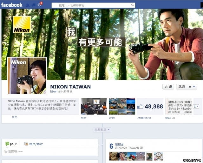Click the 網誌 20 label
The width and height of the screenshot is (203, 163).
pos(170,118)
